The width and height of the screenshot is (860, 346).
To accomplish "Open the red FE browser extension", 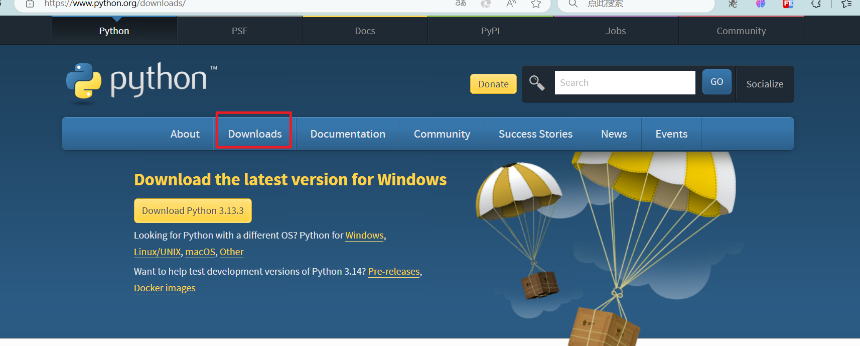I will (x=788, y=4).
